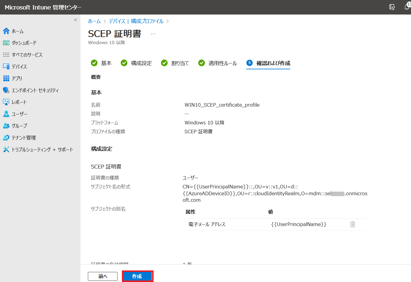This screenshot has height=282, width=411.
Task: Open notifications bell in header
Action: point(407,7)
